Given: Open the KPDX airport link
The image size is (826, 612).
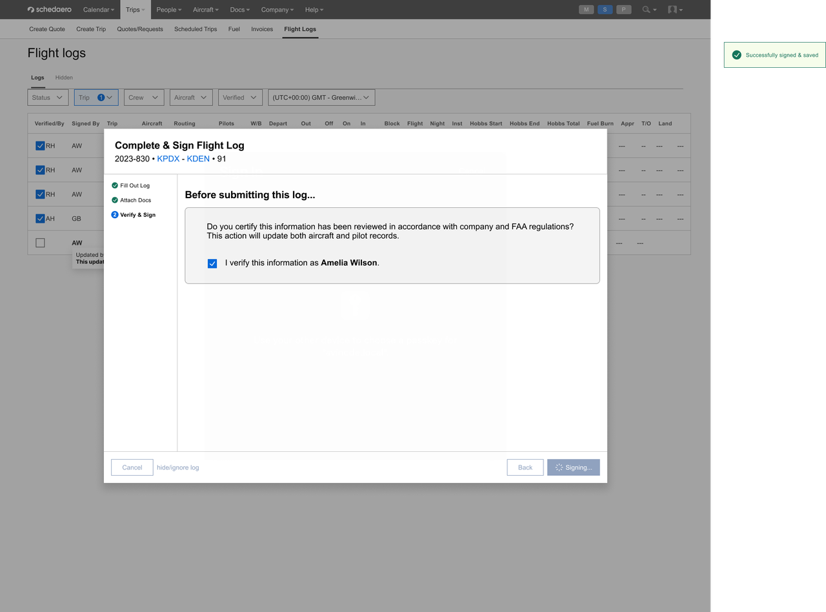Looking at the screenshot, I should (x=168, y=159).
